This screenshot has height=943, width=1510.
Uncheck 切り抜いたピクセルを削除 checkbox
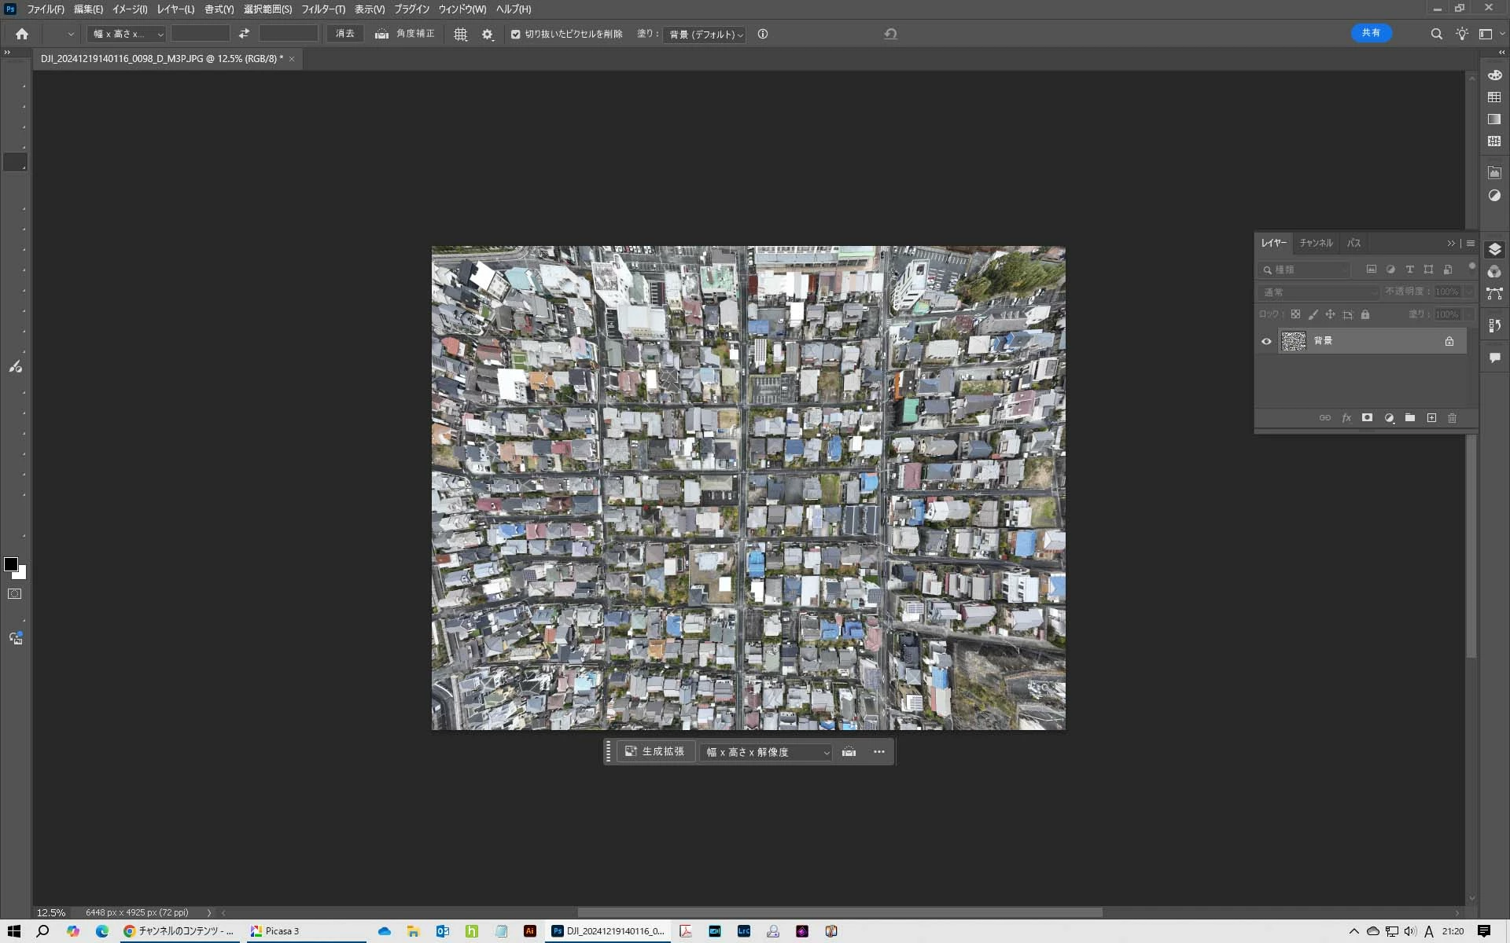click(516, 35)
